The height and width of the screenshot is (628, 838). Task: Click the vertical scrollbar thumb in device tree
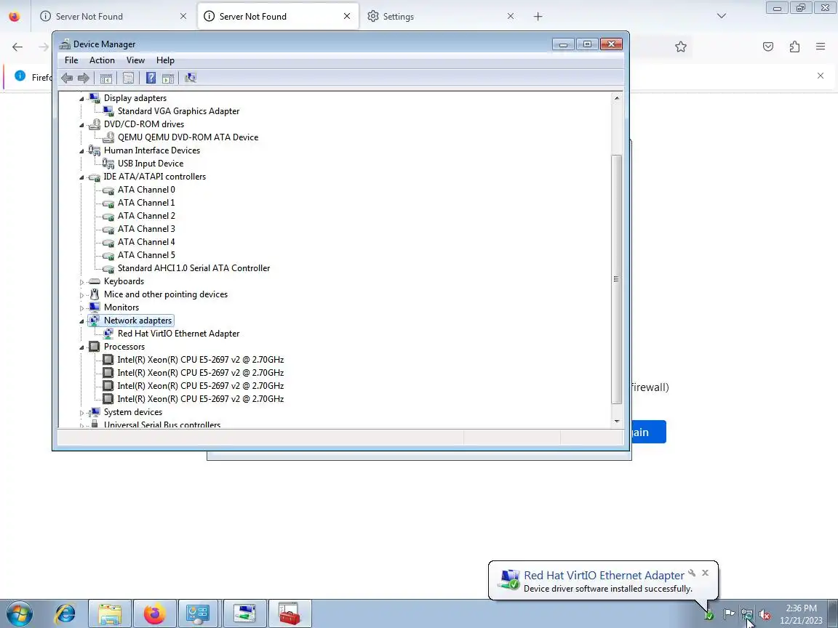[617, 279]
